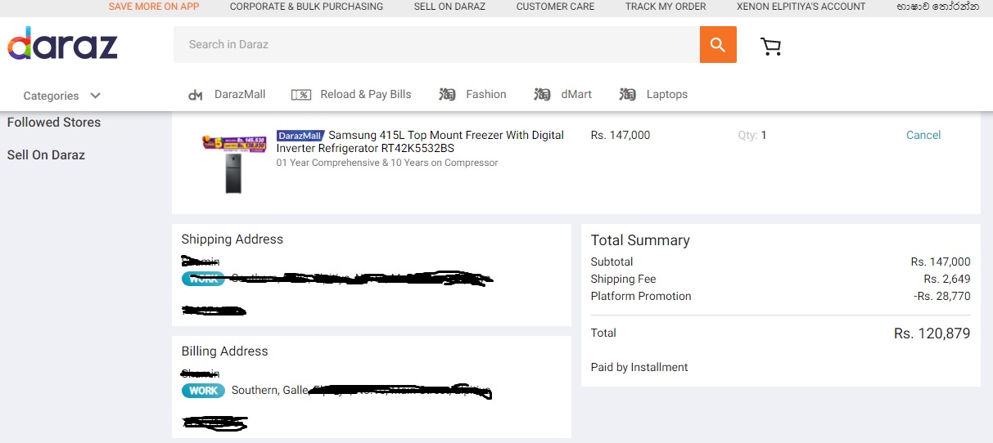Click the icon beside Fashion
The image size is (993, 443).
pos(447,95)
